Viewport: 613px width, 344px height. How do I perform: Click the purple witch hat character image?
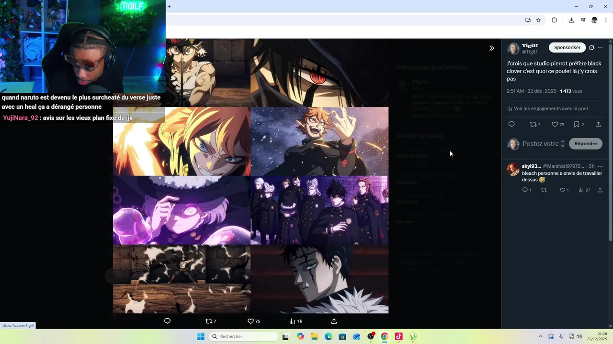click(x=182, y=210)
